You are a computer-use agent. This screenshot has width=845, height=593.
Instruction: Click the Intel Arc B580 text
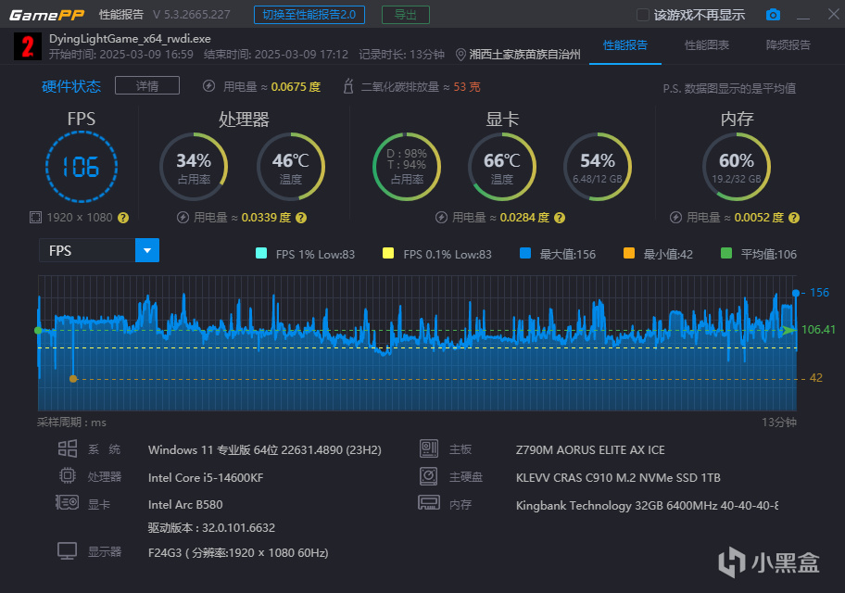coord(185,505)
